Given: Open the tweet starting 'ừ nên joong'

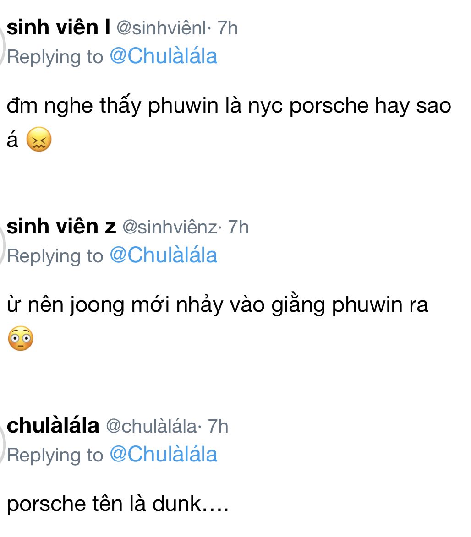Looking at the screenshot, I should (x=218, y=305).
